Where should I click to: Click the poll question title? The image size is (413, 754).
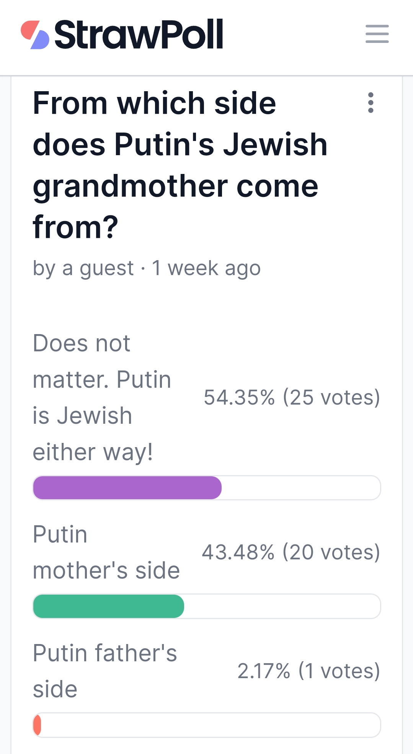click(x=180, y=165)
